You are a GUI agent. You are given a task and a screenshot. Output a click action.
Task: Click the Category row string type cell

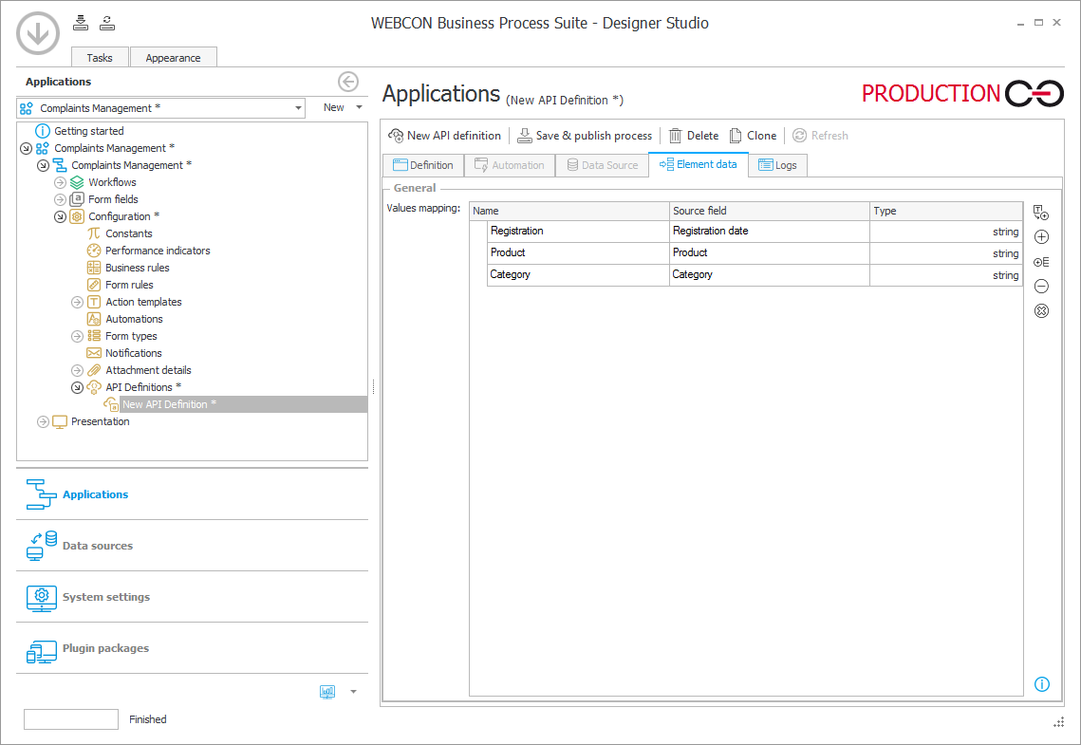click(946, 275)
